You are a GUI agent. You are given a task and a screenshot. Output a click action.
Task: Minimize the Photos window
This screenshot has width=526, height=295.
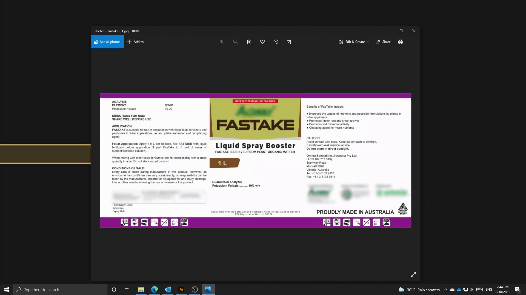click(388, 31)
